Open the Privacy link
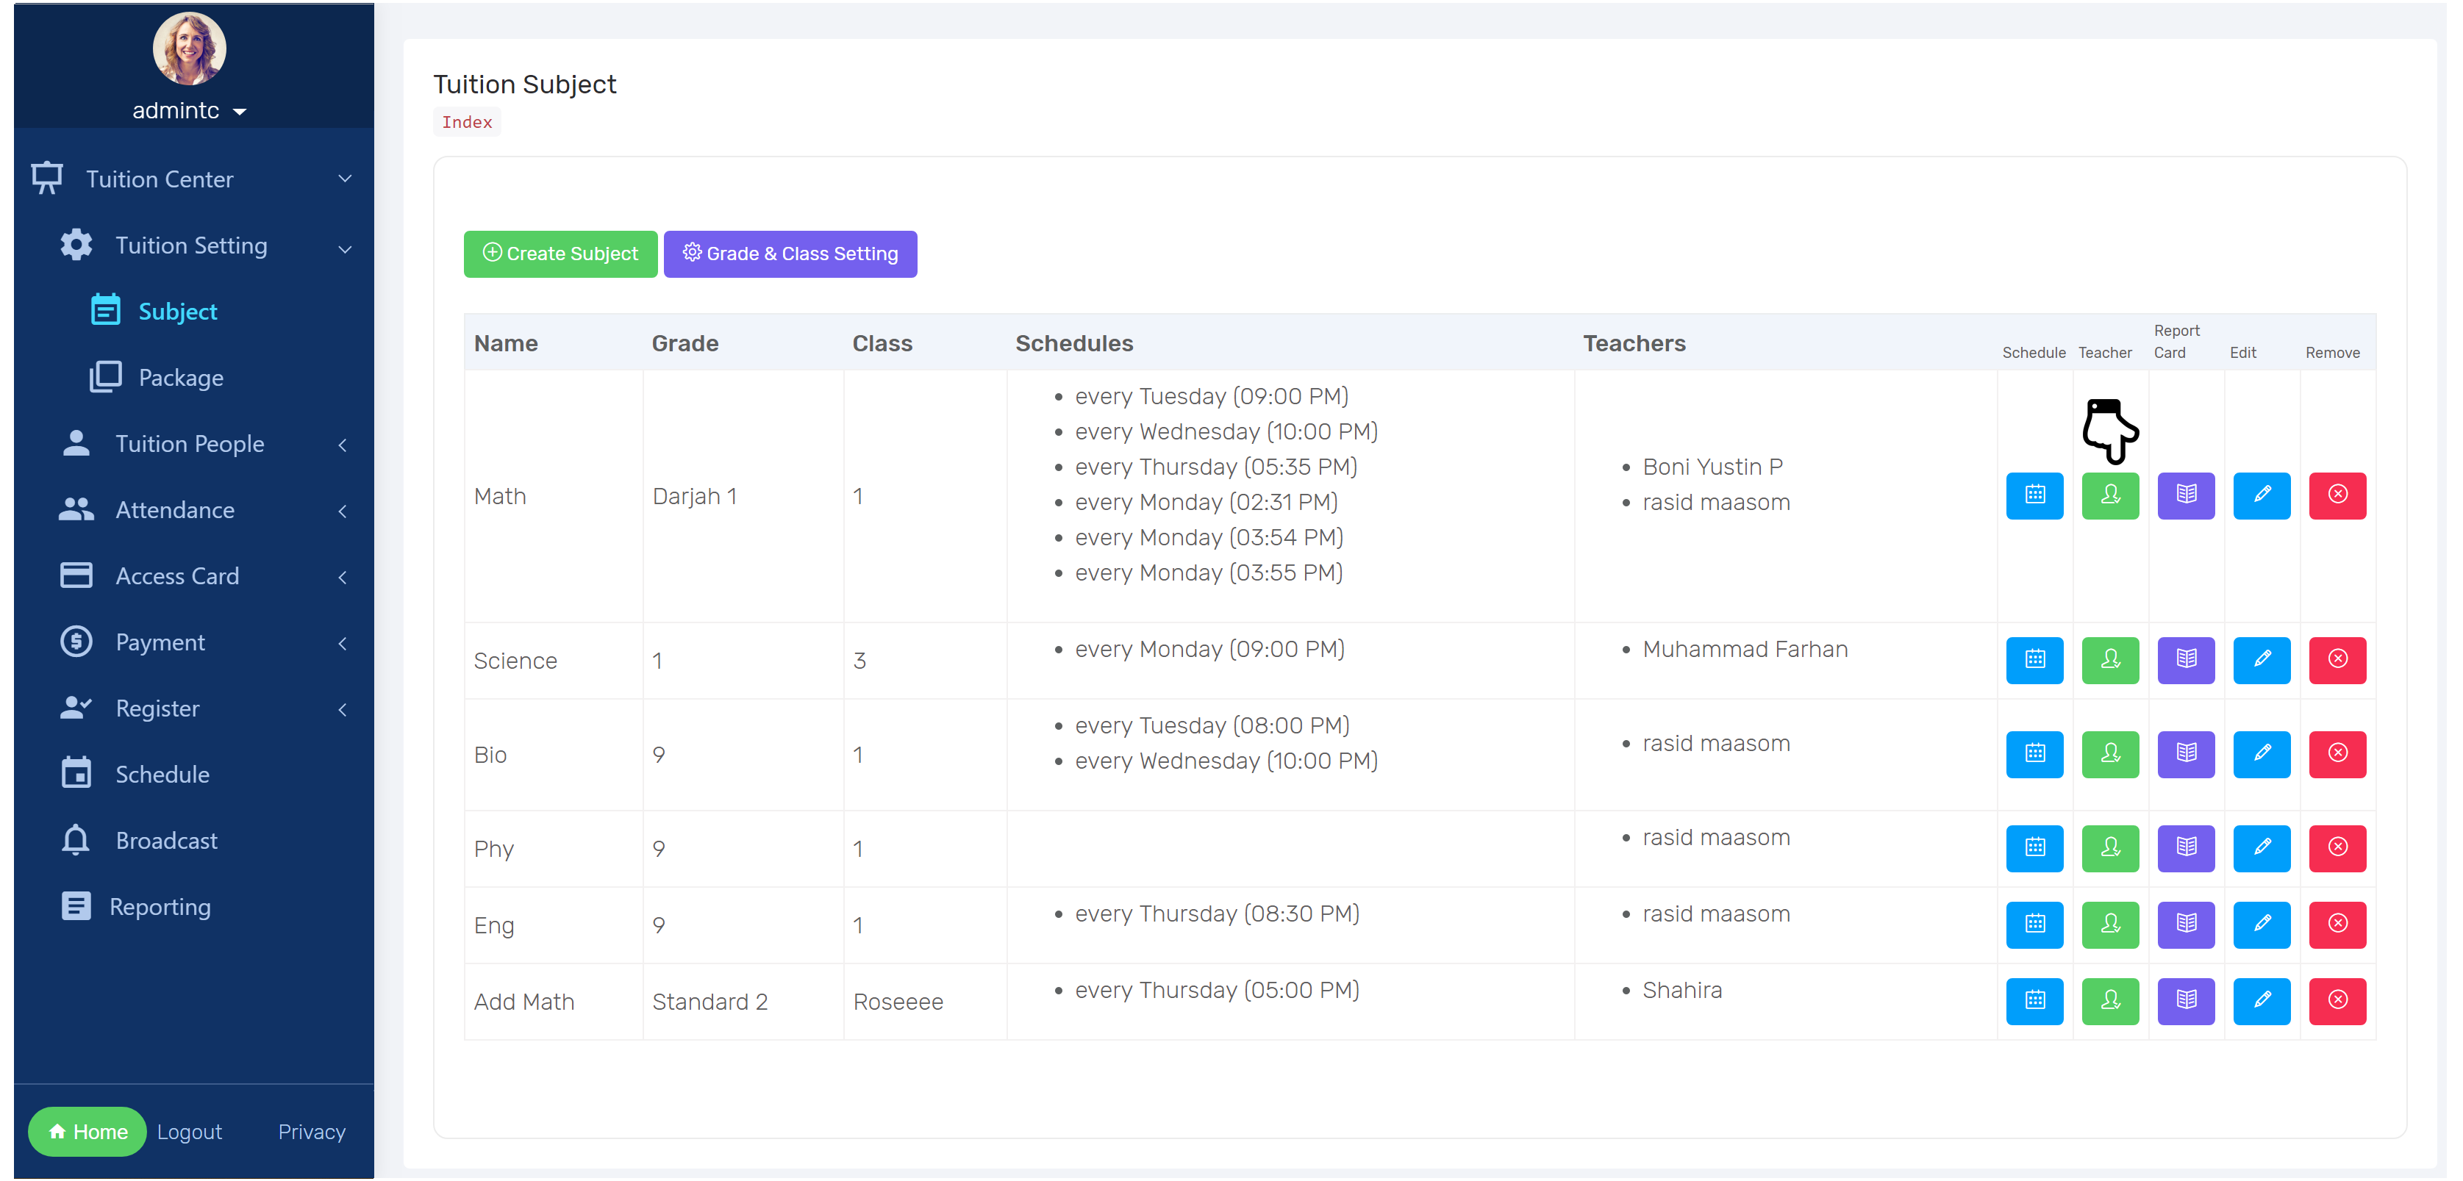 [x=312, y=1131]
